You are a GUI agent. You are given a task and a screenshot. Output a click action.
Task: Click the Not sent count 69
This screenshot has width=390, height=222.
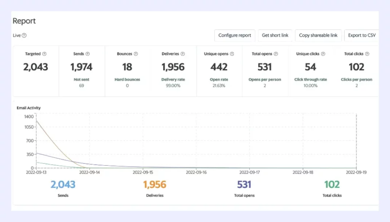[x=82, y=86]
